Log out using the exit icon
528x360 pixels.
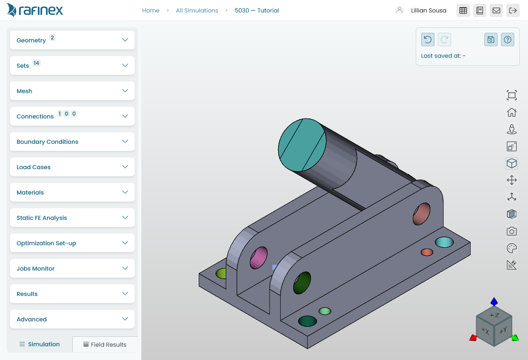tap(513, 10)
